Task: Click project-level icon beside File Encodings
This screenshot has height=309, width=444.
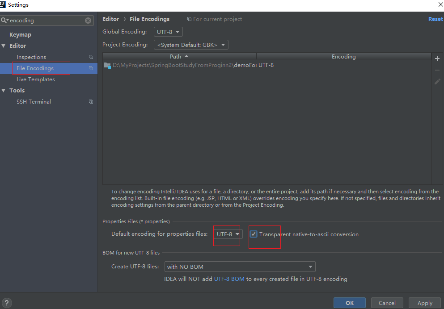Action: [x=91, y=68]
